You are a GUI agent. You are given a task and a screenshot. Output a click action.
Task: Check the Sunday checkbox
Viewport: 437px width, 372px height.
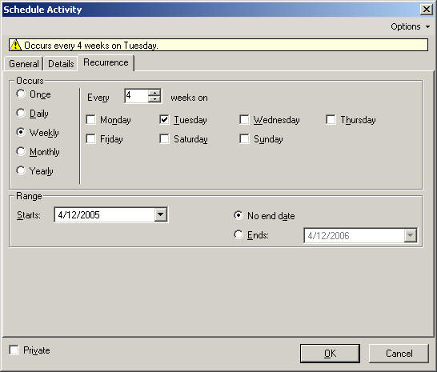click(x=244, y=138)
